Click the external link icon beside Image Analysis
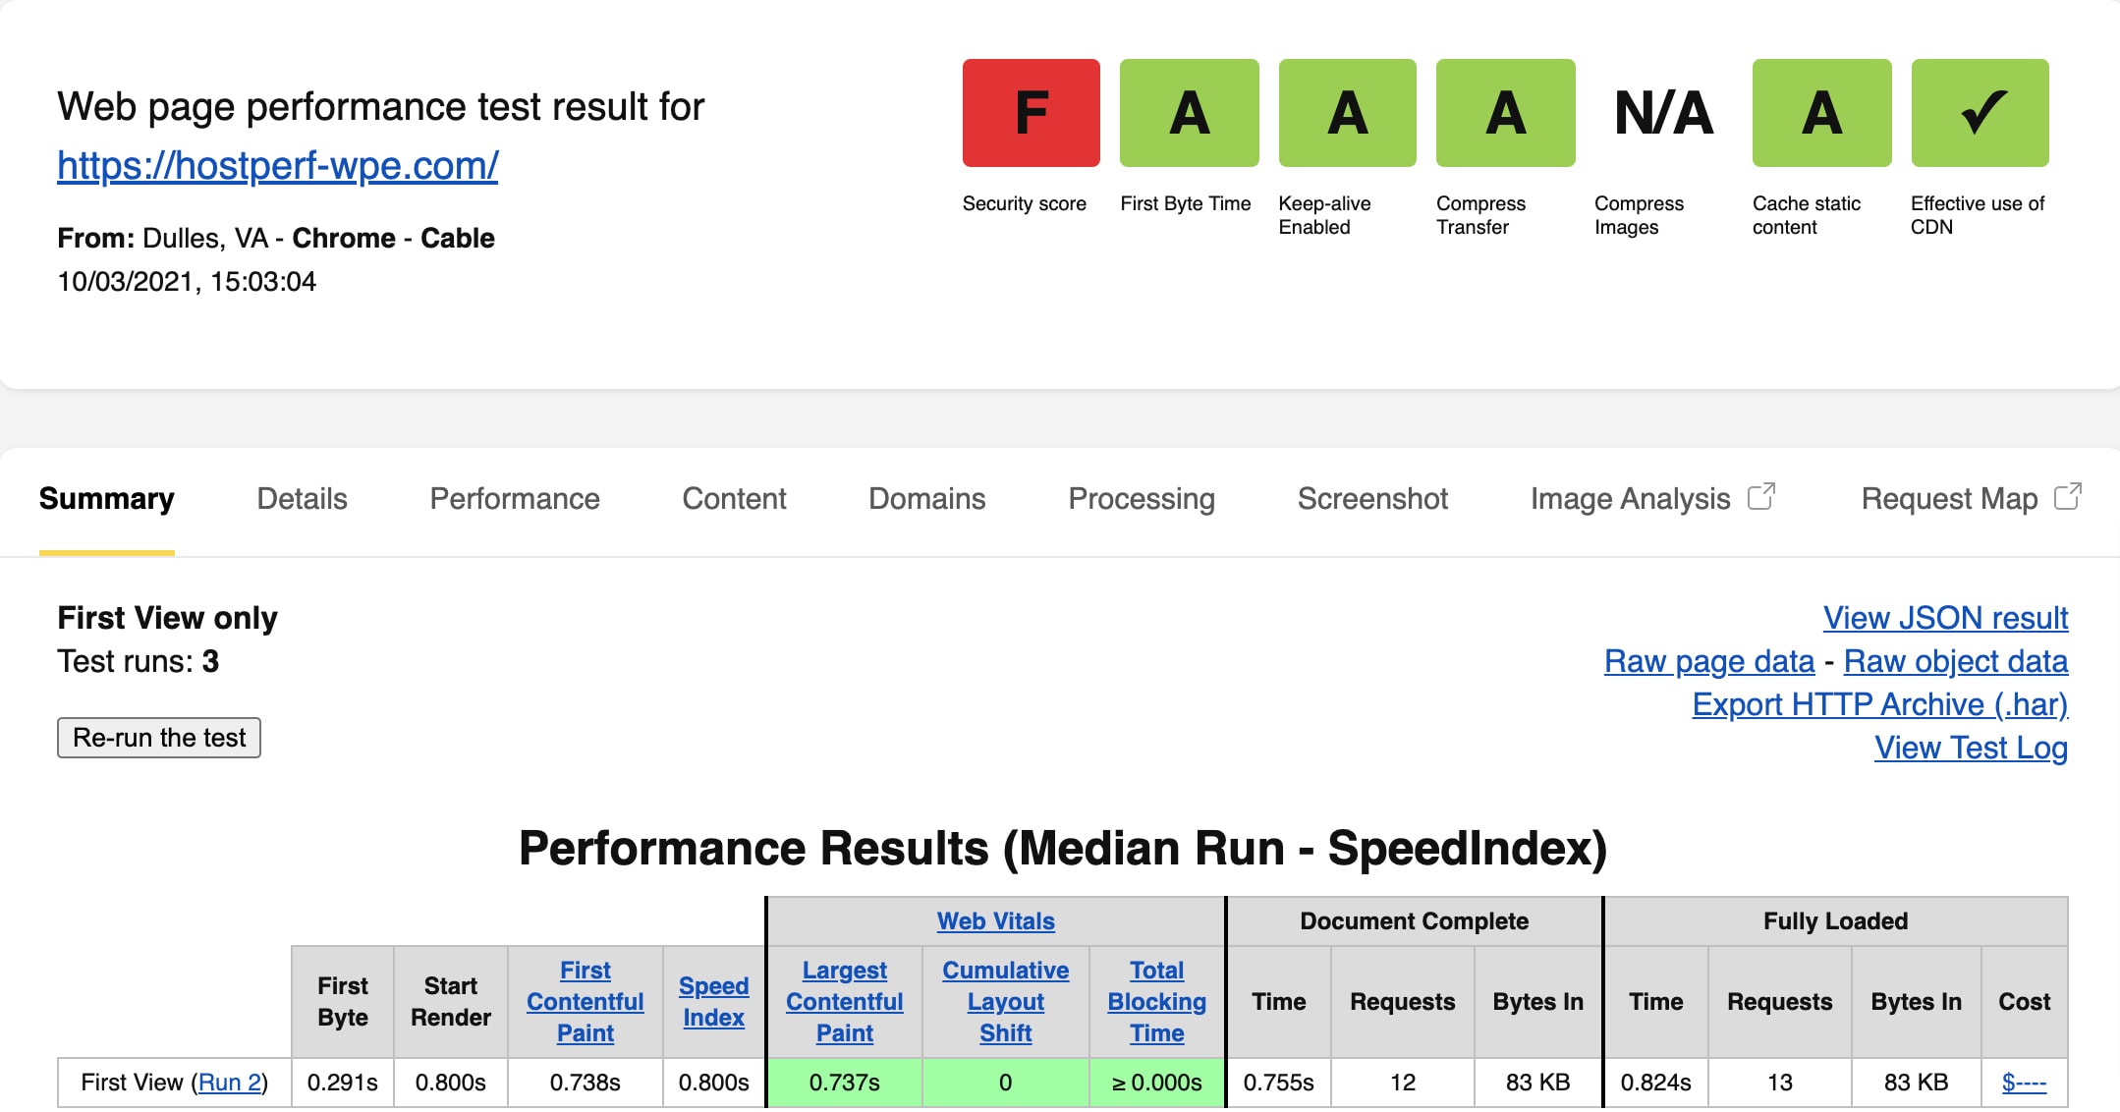This screenshot has width=2120, height=1112. (x=1761, y=497)
